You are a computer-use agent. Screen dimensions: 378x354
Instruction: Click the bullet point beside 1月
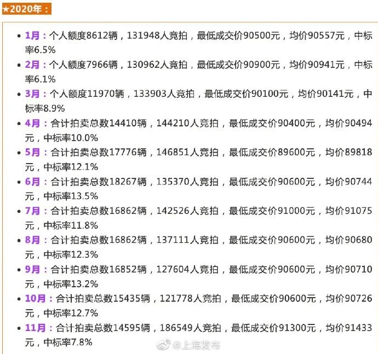coord(20,36)
